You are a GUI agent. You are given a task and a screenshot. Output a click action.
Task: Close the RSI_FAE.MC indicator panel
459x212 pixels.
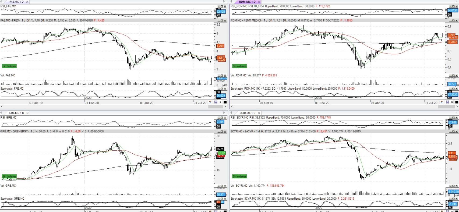pos(225,6)
